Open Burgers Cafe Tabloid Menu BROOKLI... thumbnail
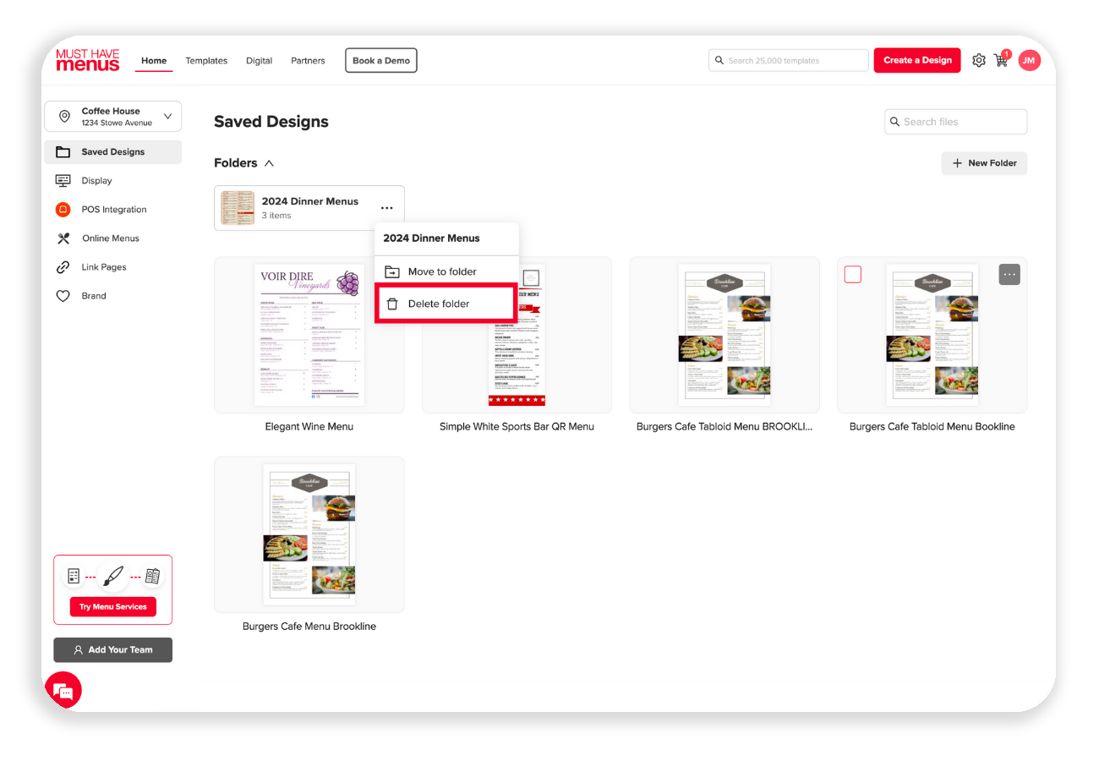Screen dimensions: 1099x761 [724, 335]
